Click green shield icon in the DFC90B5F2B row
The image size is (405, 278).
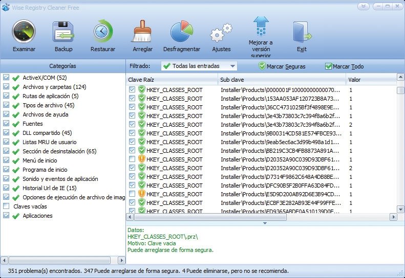141,185
